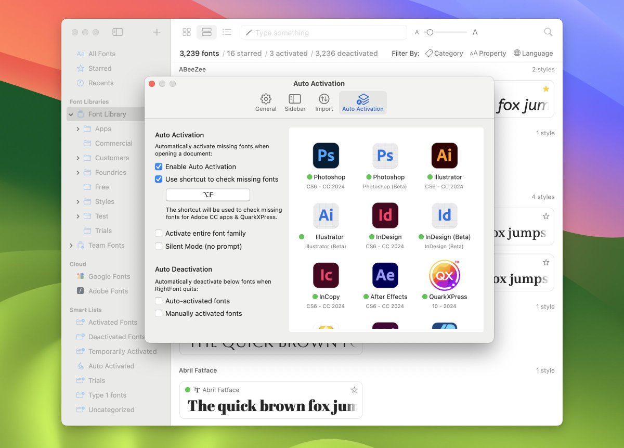Viewport: 624px width, 448px height.
Task: Click the 16 starred count
Action: (244, 53)
